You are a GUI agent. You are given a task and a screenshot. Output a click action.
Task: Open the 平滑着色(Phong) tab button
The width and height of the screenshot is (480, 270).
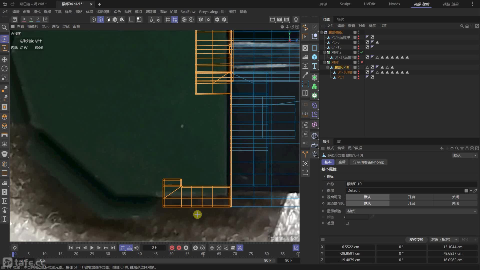pyautogui.click(x=368, y=162)
